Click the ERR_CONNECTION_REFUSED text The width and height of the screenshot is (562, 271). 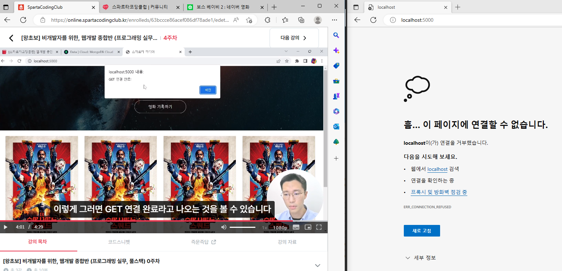(x=427, y=207)
